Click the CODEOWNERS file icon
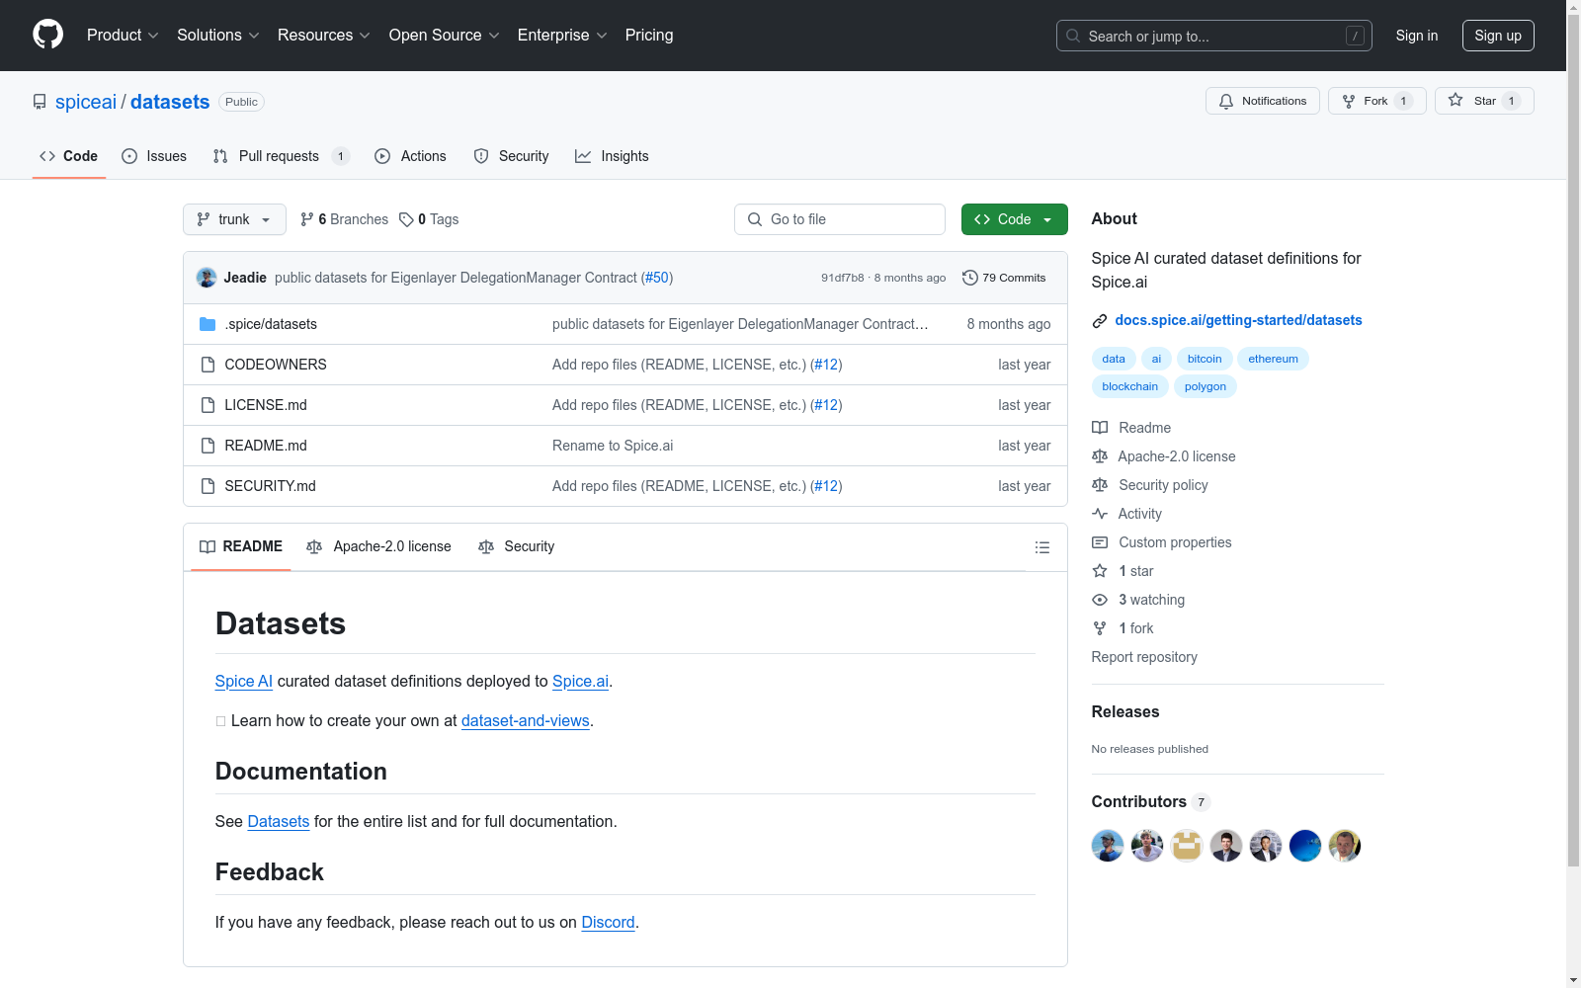Image resolution: width=1581 pixels, height=988 pixels. pos(208,365)
